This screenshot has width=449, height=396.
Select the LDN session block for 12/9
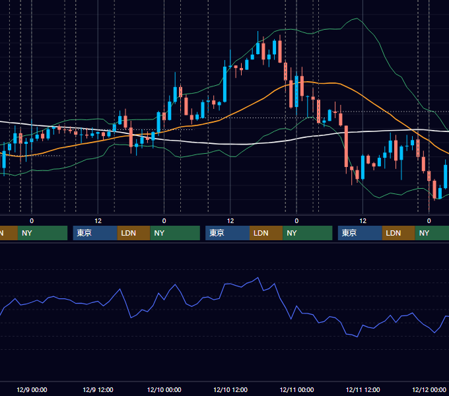(134, 233)
